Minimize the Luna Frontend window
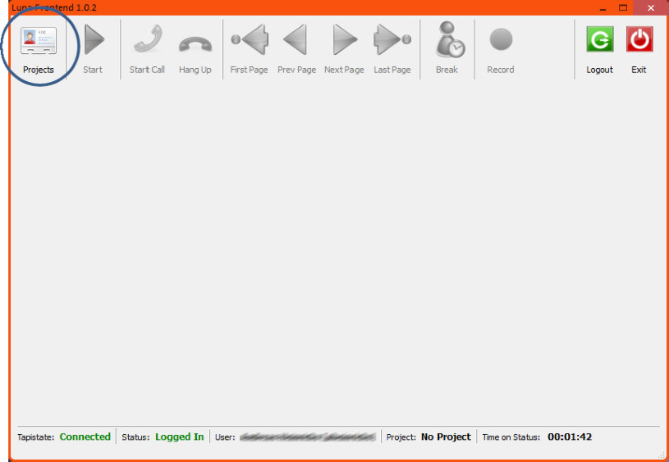This screenshot has width=669, height=462. click(603, 7)
